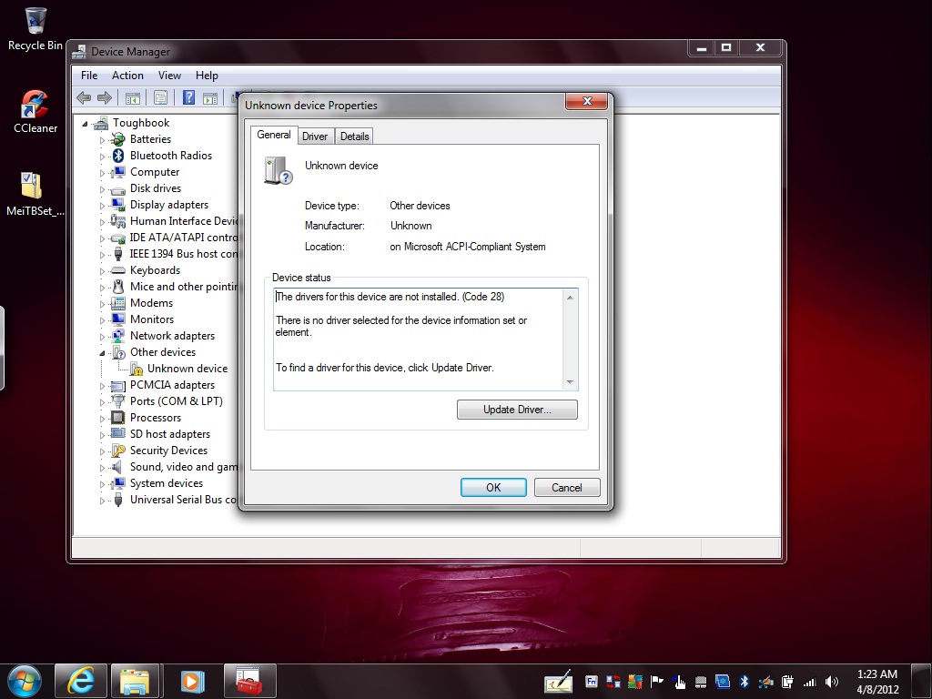Open Windows Explorer from the taskbar
The image size is (932, 699).
(x=135, y=681)
